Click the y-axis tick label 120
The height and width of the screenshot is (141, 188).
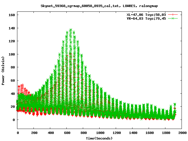tap(12, 41)
